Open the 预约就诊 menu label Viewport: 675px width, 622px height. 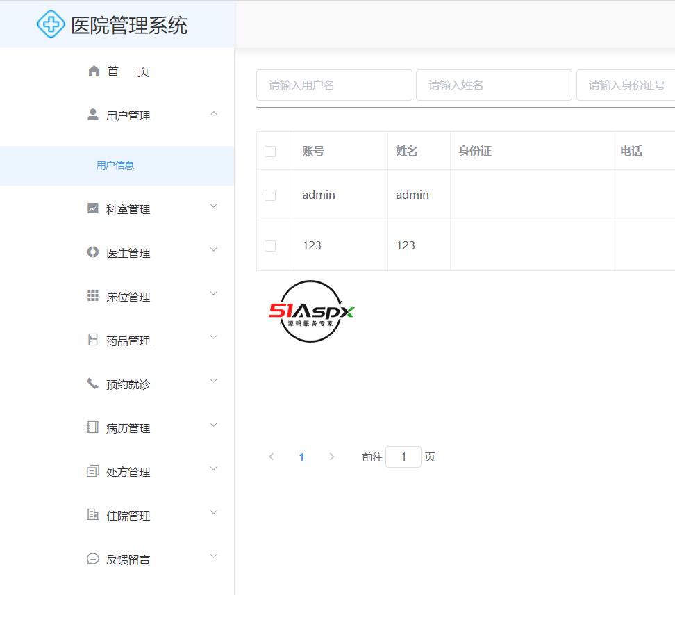coord(128,384)
